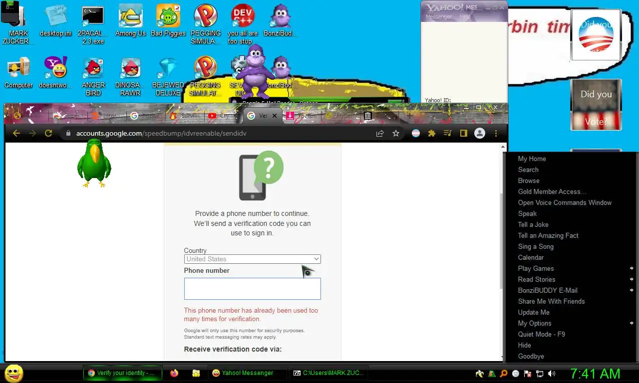Select the top-row PEGGING SIMULA... desktop icon

[x=205, y=24]
